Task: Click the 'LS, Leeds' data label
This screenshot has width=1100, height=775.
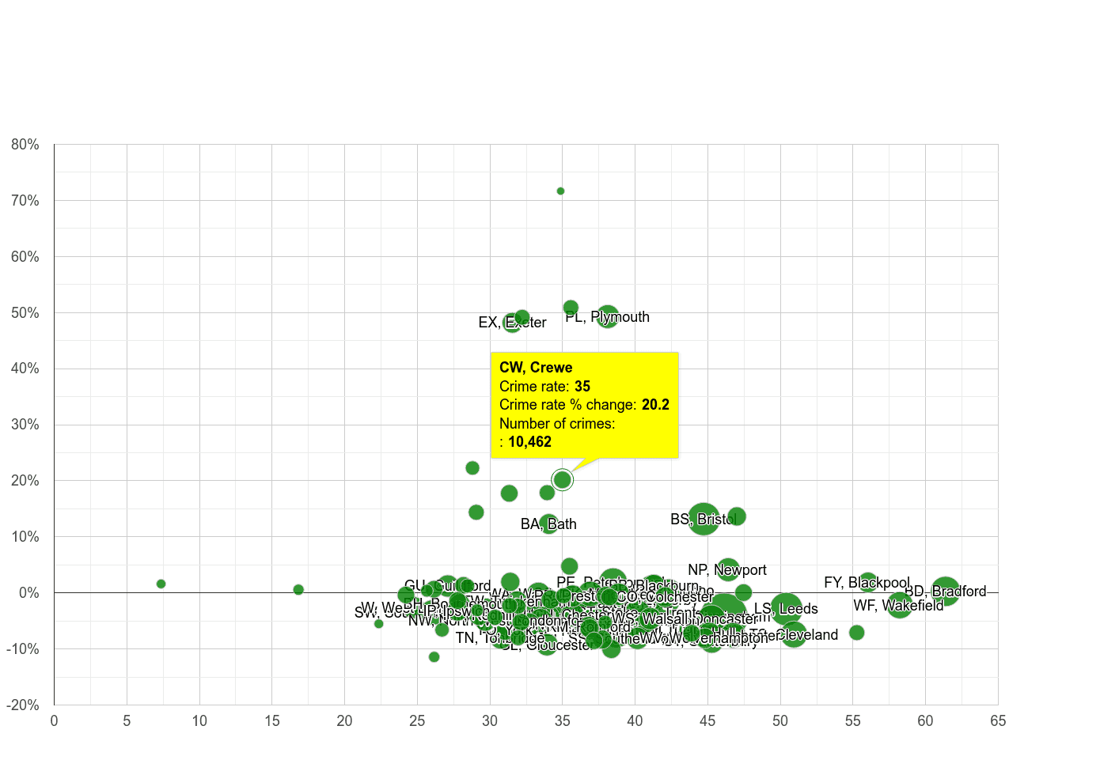Action: pyautogui.click(x=786, y=609)
